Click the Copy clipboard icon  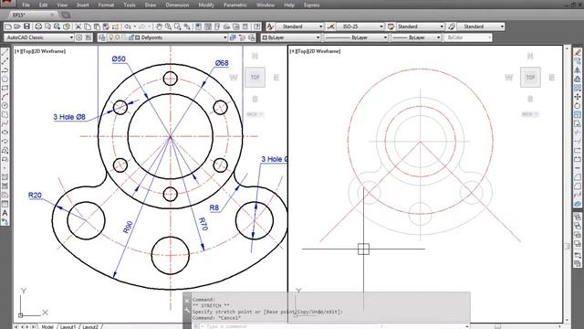click(88, 27)
